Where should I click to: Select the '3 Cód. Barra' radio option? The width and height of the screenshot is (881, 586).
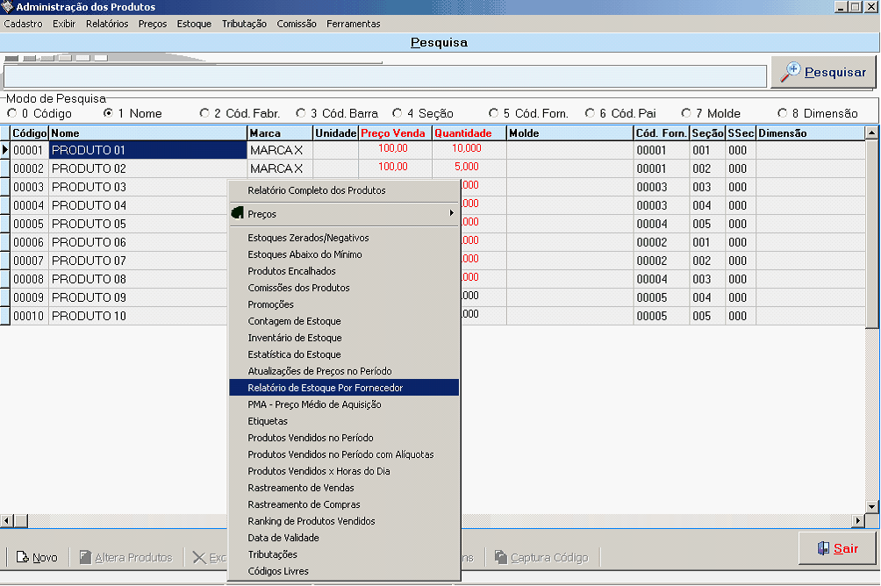point(301,113)
